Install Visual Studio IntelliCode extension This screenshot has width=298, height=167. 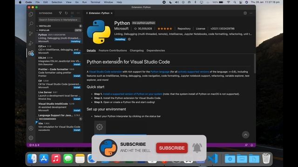point(77,110)
